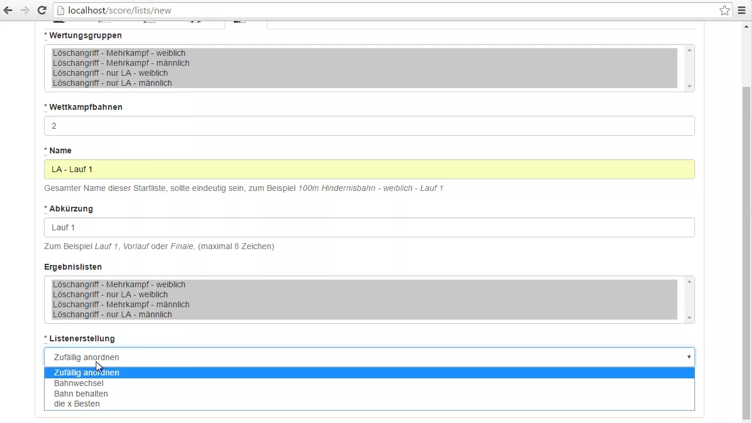The width and height of the screenshot is (752, 423).
Task: Select 'Löschangriff - Mehrkampf - männlich' in Wertungsgruppen
Action: point(364,63)
